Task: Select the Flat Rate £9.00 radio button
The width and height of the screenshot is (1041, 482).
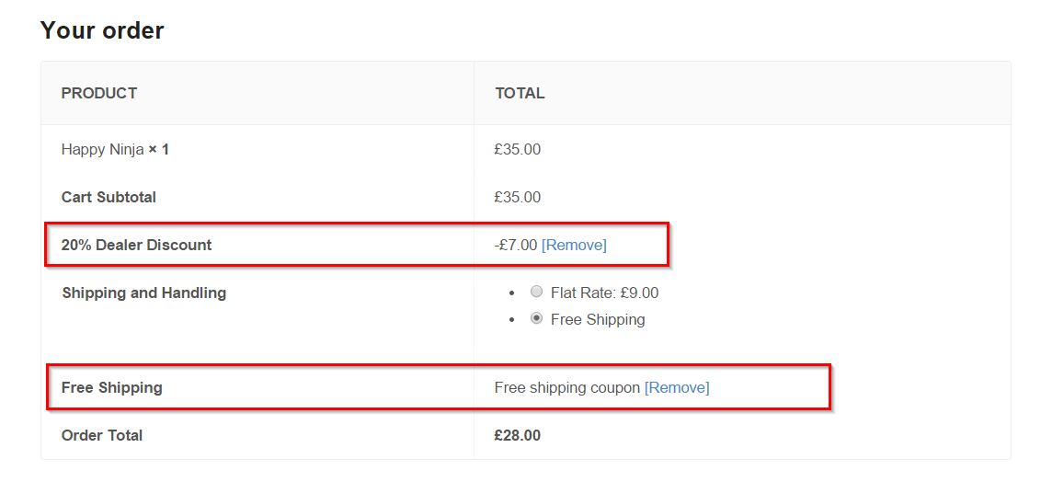Action: pyautogui.click(x=536, y=292)
